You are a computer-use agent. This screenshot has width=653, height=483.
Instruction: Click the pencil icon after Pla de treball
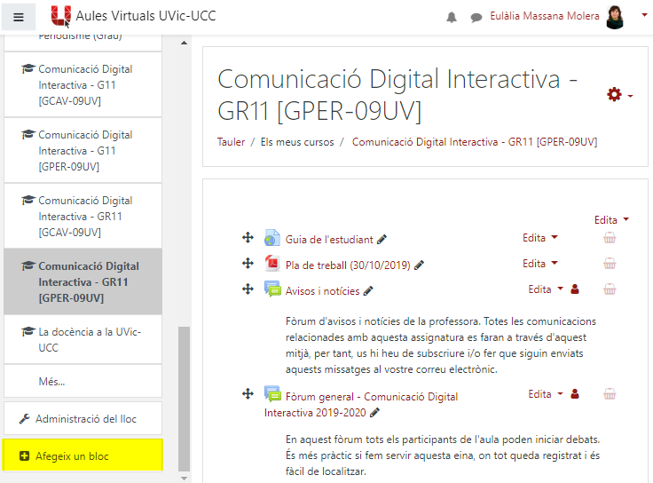[419, 265]
